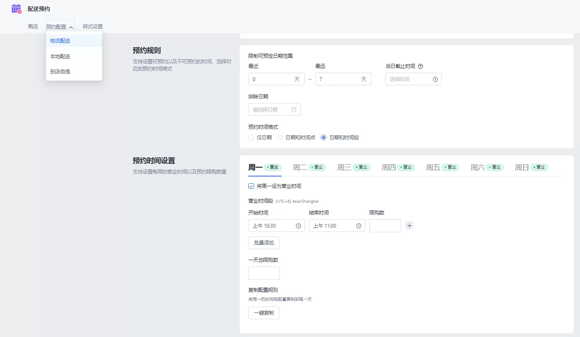Image resolution: width=580 pixels, height=337 pixels.
Task: Select 物流配送 from the open dropdown
Action: click(x=60, y=41)
